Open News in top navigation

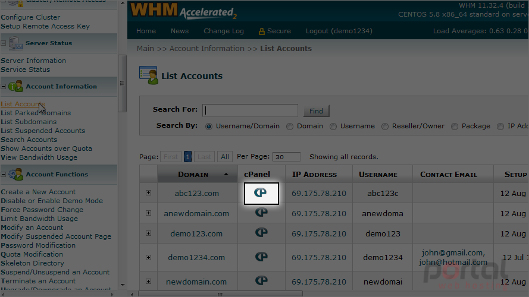tap(180, 31)
